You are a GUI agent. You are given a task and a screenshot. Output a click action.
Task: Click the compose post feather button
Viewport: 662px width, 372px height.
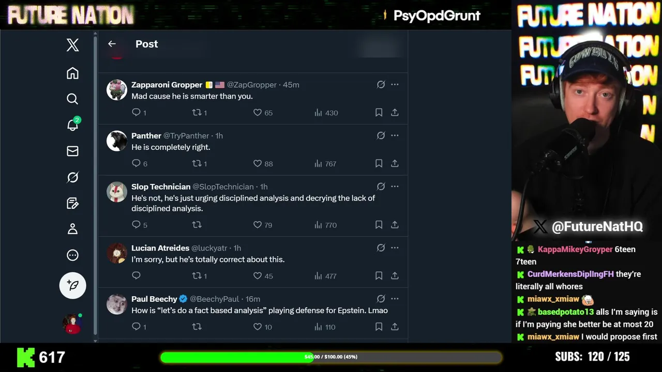[x=72, y=285]
